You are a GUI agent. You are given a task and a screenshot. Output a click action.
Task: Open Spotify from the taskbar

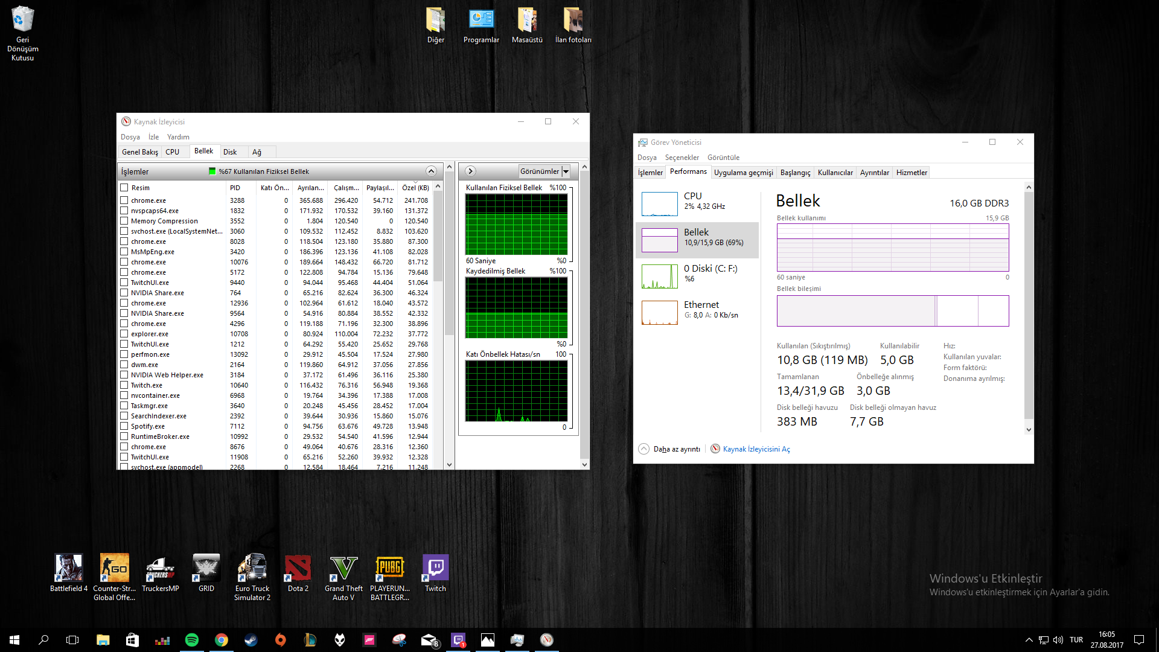tap(192, 640)
